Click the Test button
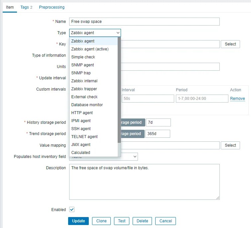Image resolution: width=251 pixels, height=228 pixels. click(x=122, y=221)
